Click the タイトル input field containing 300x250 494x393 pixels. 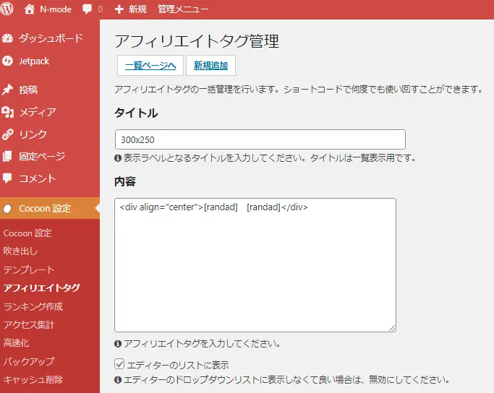point(260,139)
